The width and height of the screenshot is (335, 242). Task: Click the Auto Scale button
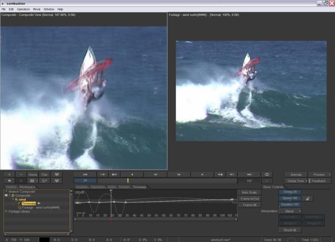[x=248, y=192]
